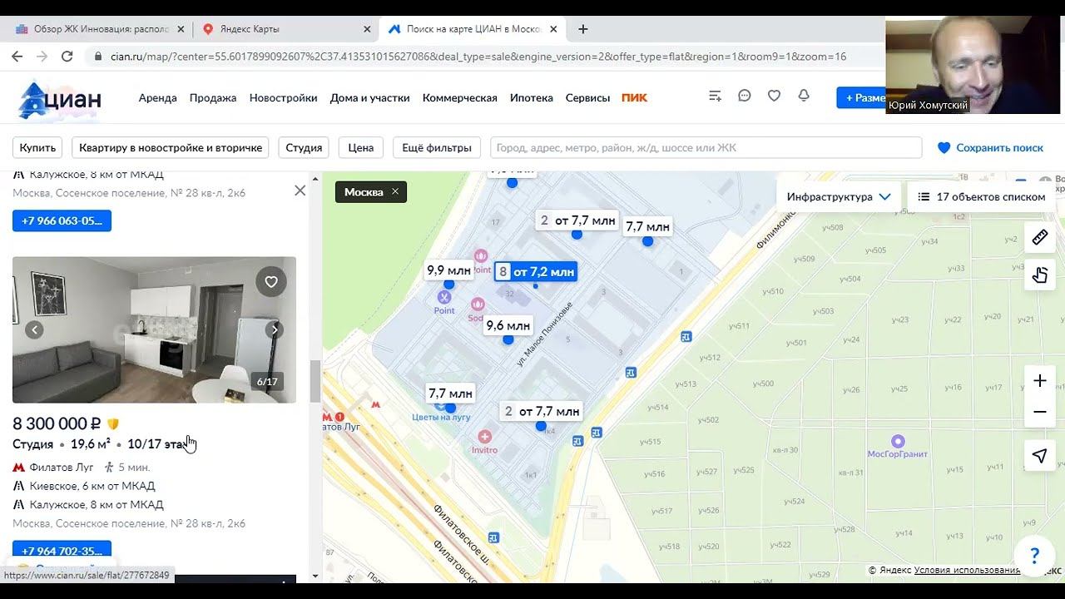
Task: Go back in the browser
Action: [x=17, y=57]
